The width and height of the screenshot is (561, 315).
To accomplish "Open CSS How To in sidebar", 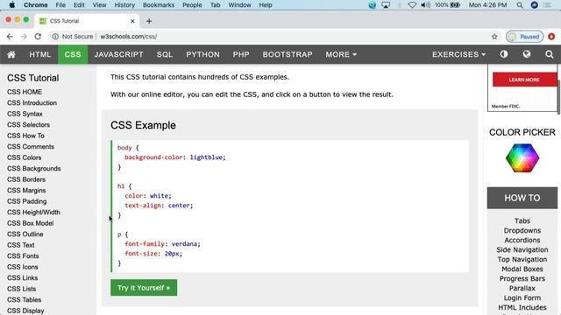I will [x=25, y=136].
